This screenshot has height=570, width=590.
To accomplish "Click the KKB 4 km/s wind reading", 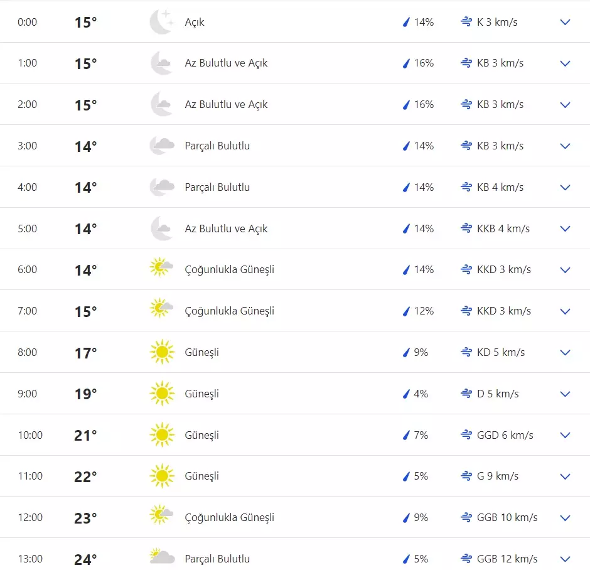I will coord(504,228).
